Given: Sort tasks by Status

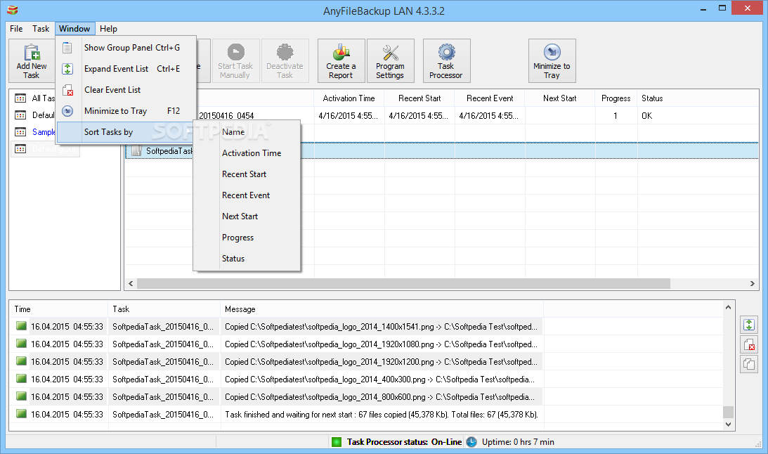Looking at the screenshot, I should point(247,259).
